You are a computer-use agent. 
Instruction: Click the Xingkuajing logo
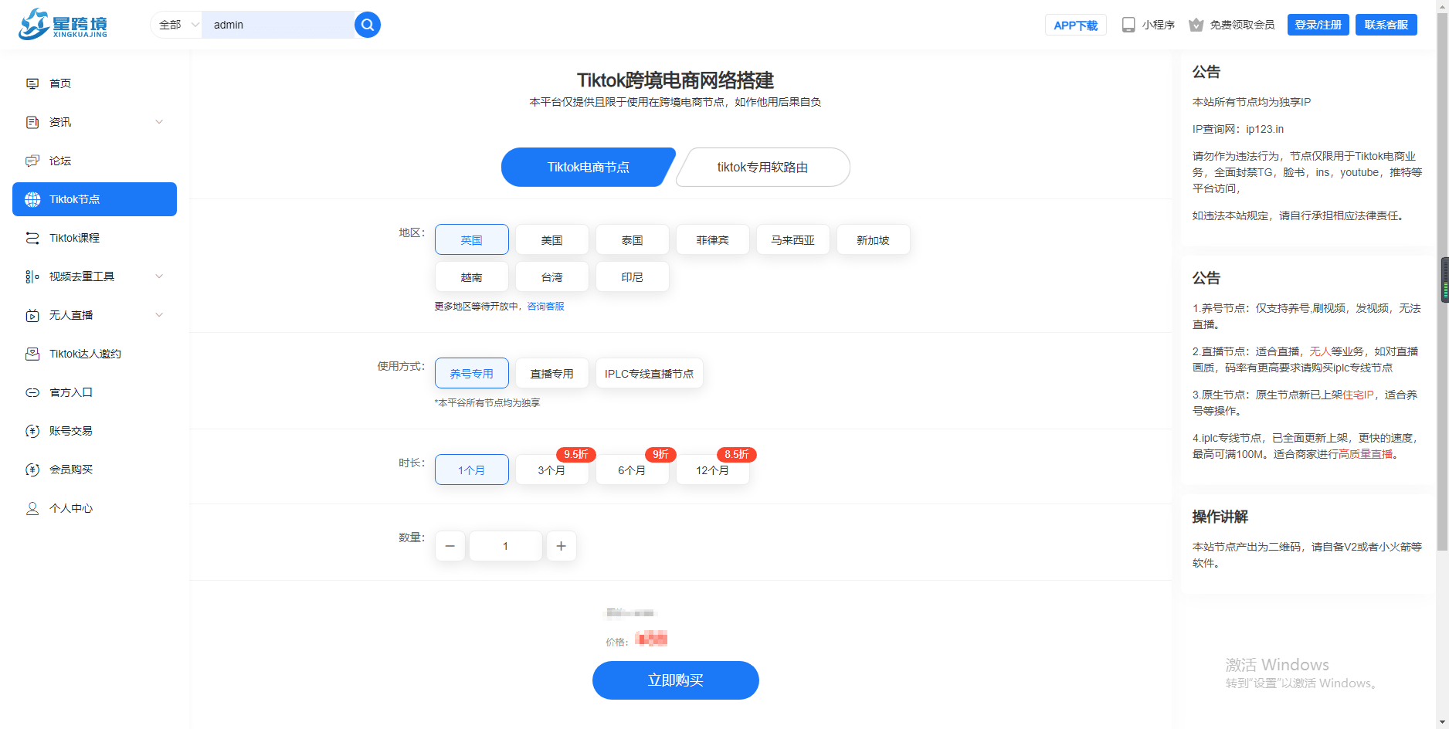coord(63,24)
